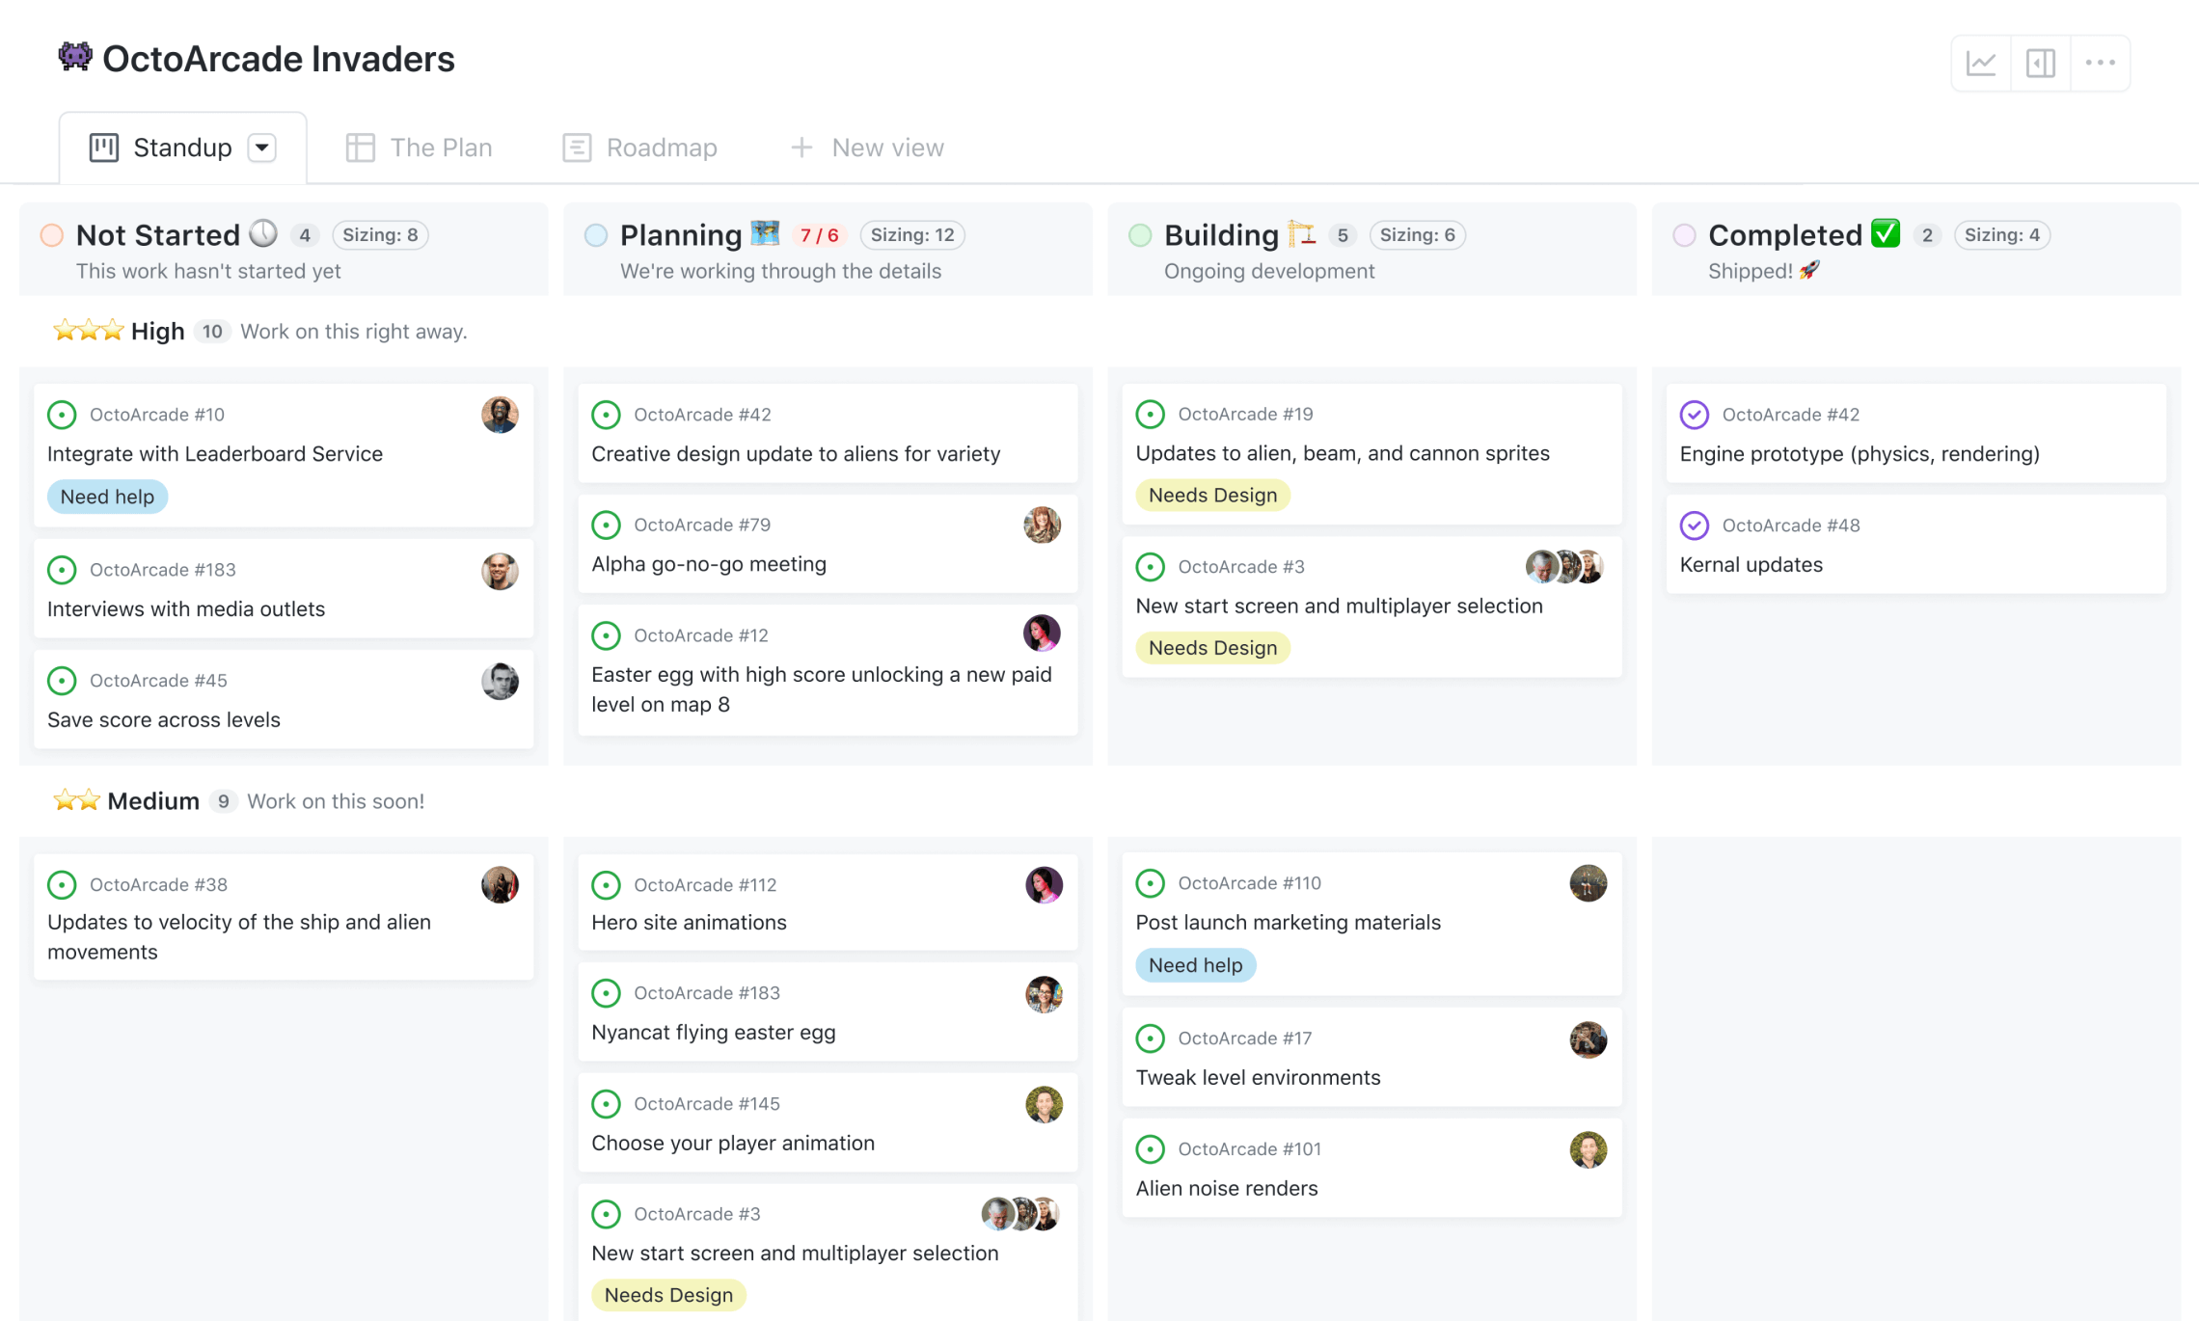This screenshot has height=1321, width=2199.
Task: Click the Needs Design label on OctoArcade #19
Action: (1212, 495)
